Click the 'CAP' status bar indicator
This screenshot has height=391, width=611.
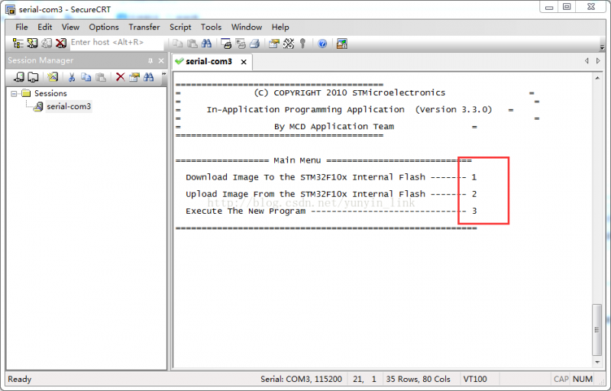coord(561,379)
